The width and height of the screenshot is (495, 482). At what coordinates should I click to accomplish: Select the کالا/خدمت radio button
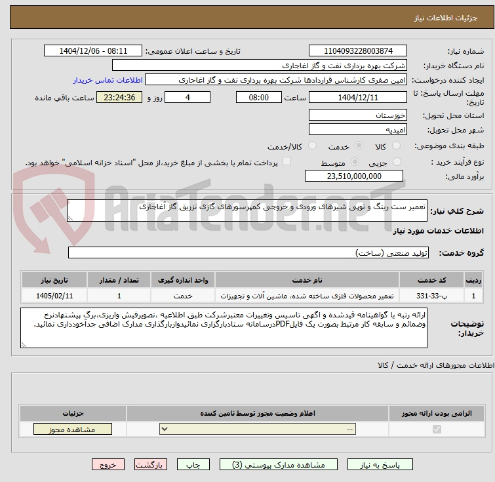tap(312, 146)
